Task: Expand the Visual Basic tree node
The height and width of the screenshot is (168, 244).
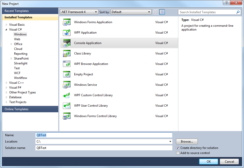Action: click(x=6, y=25)
